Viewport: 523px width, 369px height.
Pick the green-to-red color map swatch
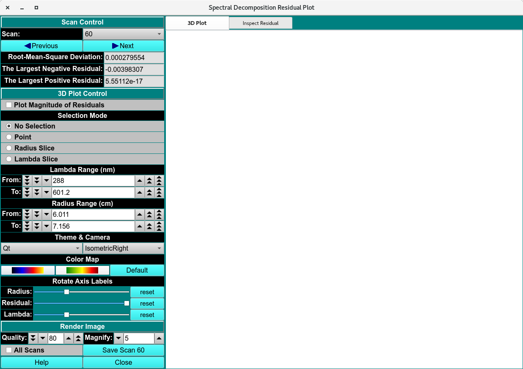coord(83,270)
